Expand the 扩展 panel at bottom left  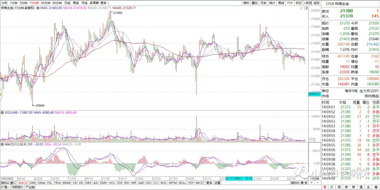(4, 187)
